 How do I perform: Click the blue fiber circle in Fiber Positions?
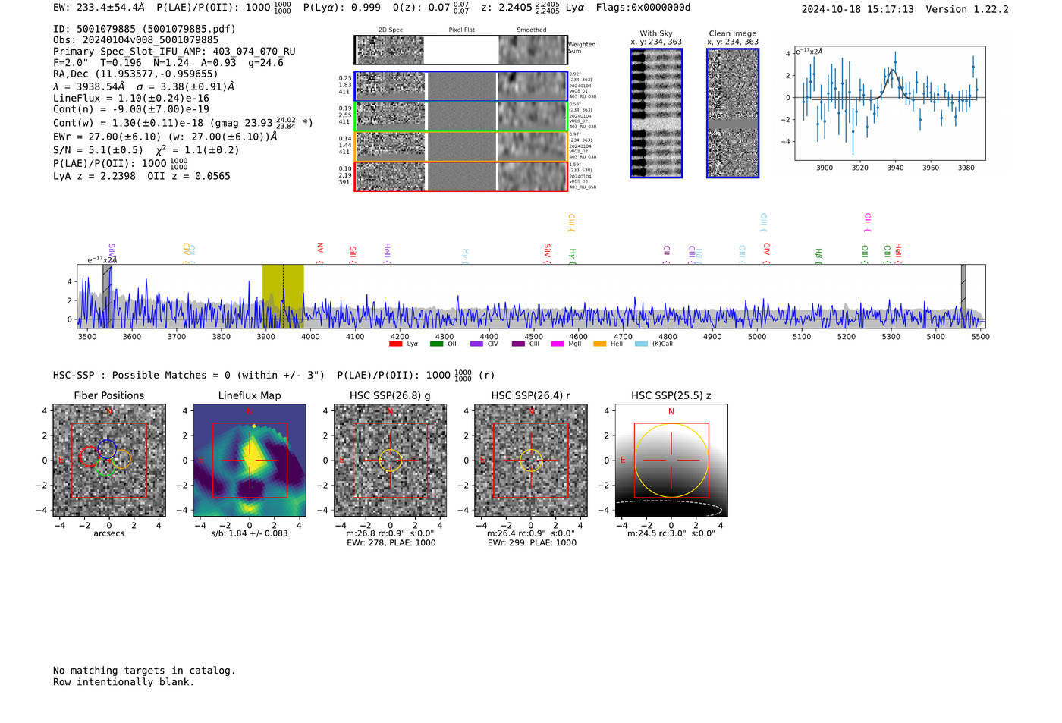click(x=107, y=449)
